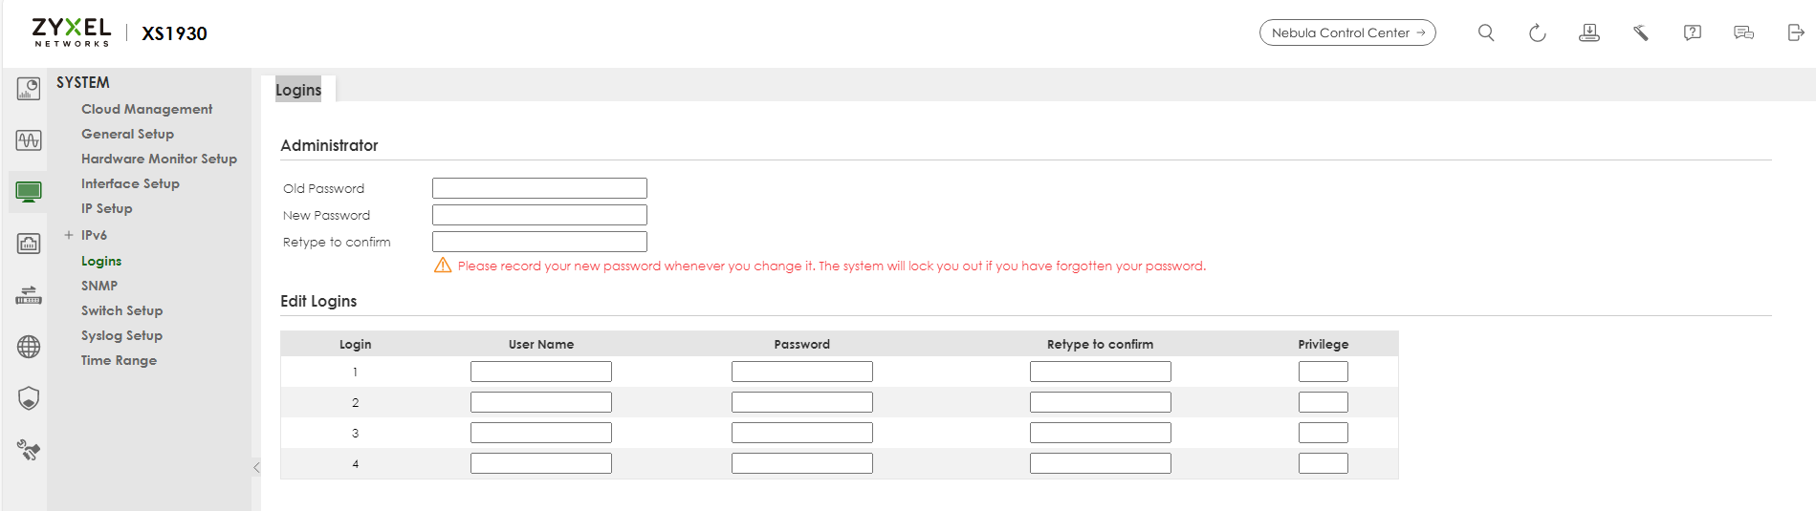Open the Dashboard icon in sidebar
The height and width of the screenshot is (511, 1816).
click(29, 89)
